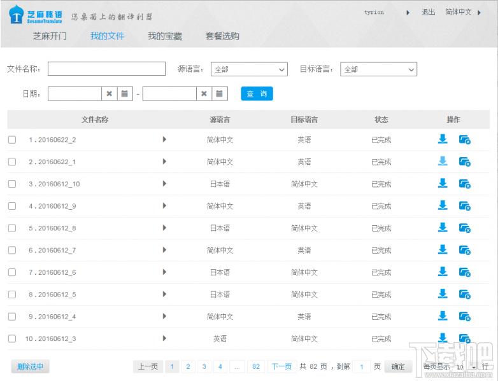Select checkbox for 20160612_10

[12, 184]
